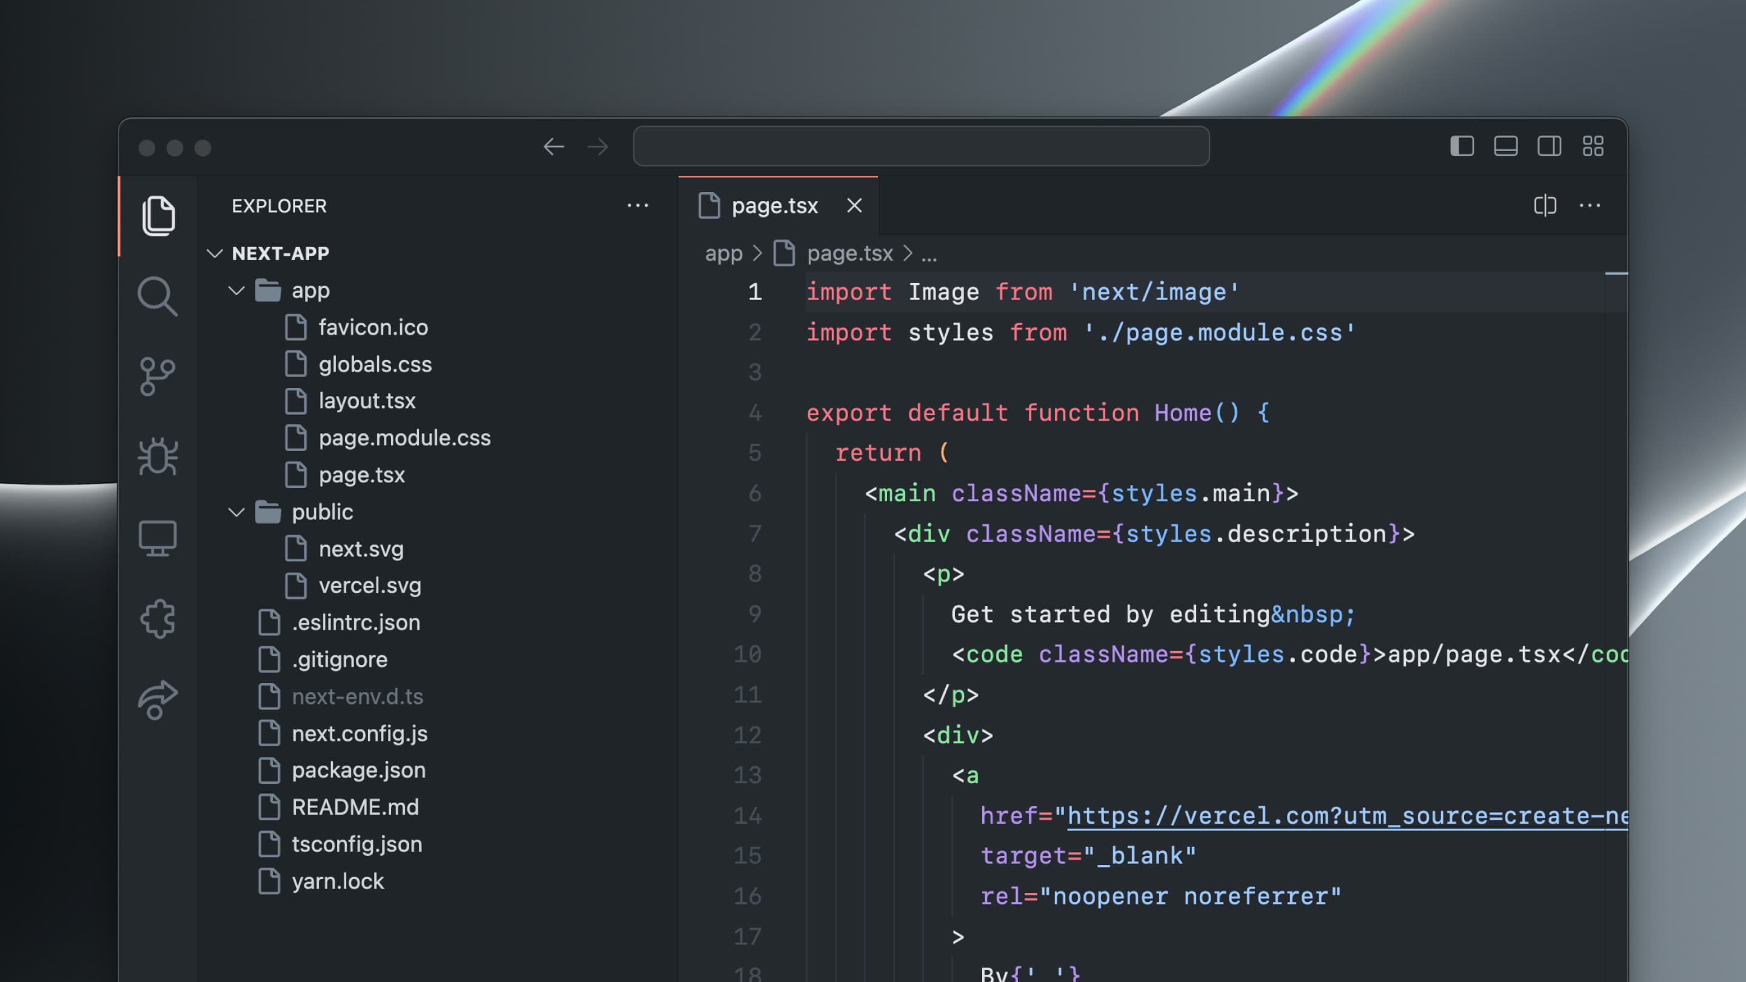Open the Extensions puzzle icon
Image resolution: width=1746 pixels, height=982 pixels.
click(158, 618)
